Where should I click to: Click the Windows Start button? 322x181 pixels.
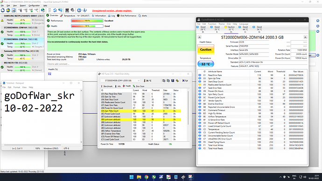(132, 177)
